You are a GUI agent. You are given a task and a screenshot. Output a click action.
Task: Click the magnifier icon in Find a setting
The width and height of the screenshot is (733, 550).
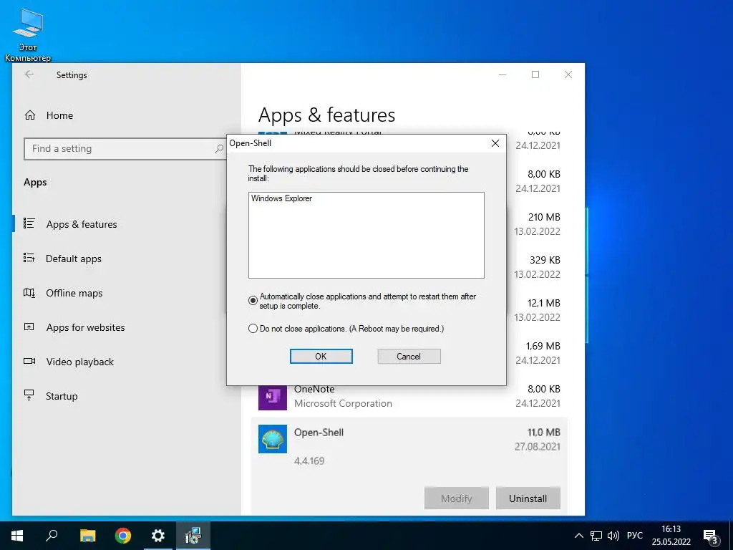click(218, 149)
